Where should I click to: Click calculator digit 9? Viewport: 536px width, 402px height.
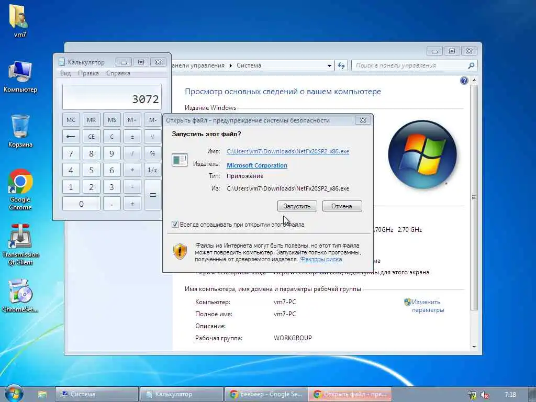(112, 153)
